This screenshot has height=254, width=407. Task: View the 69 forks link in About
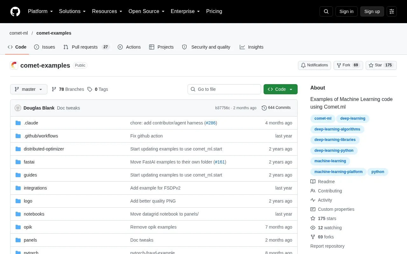click(x=322, y=237)
